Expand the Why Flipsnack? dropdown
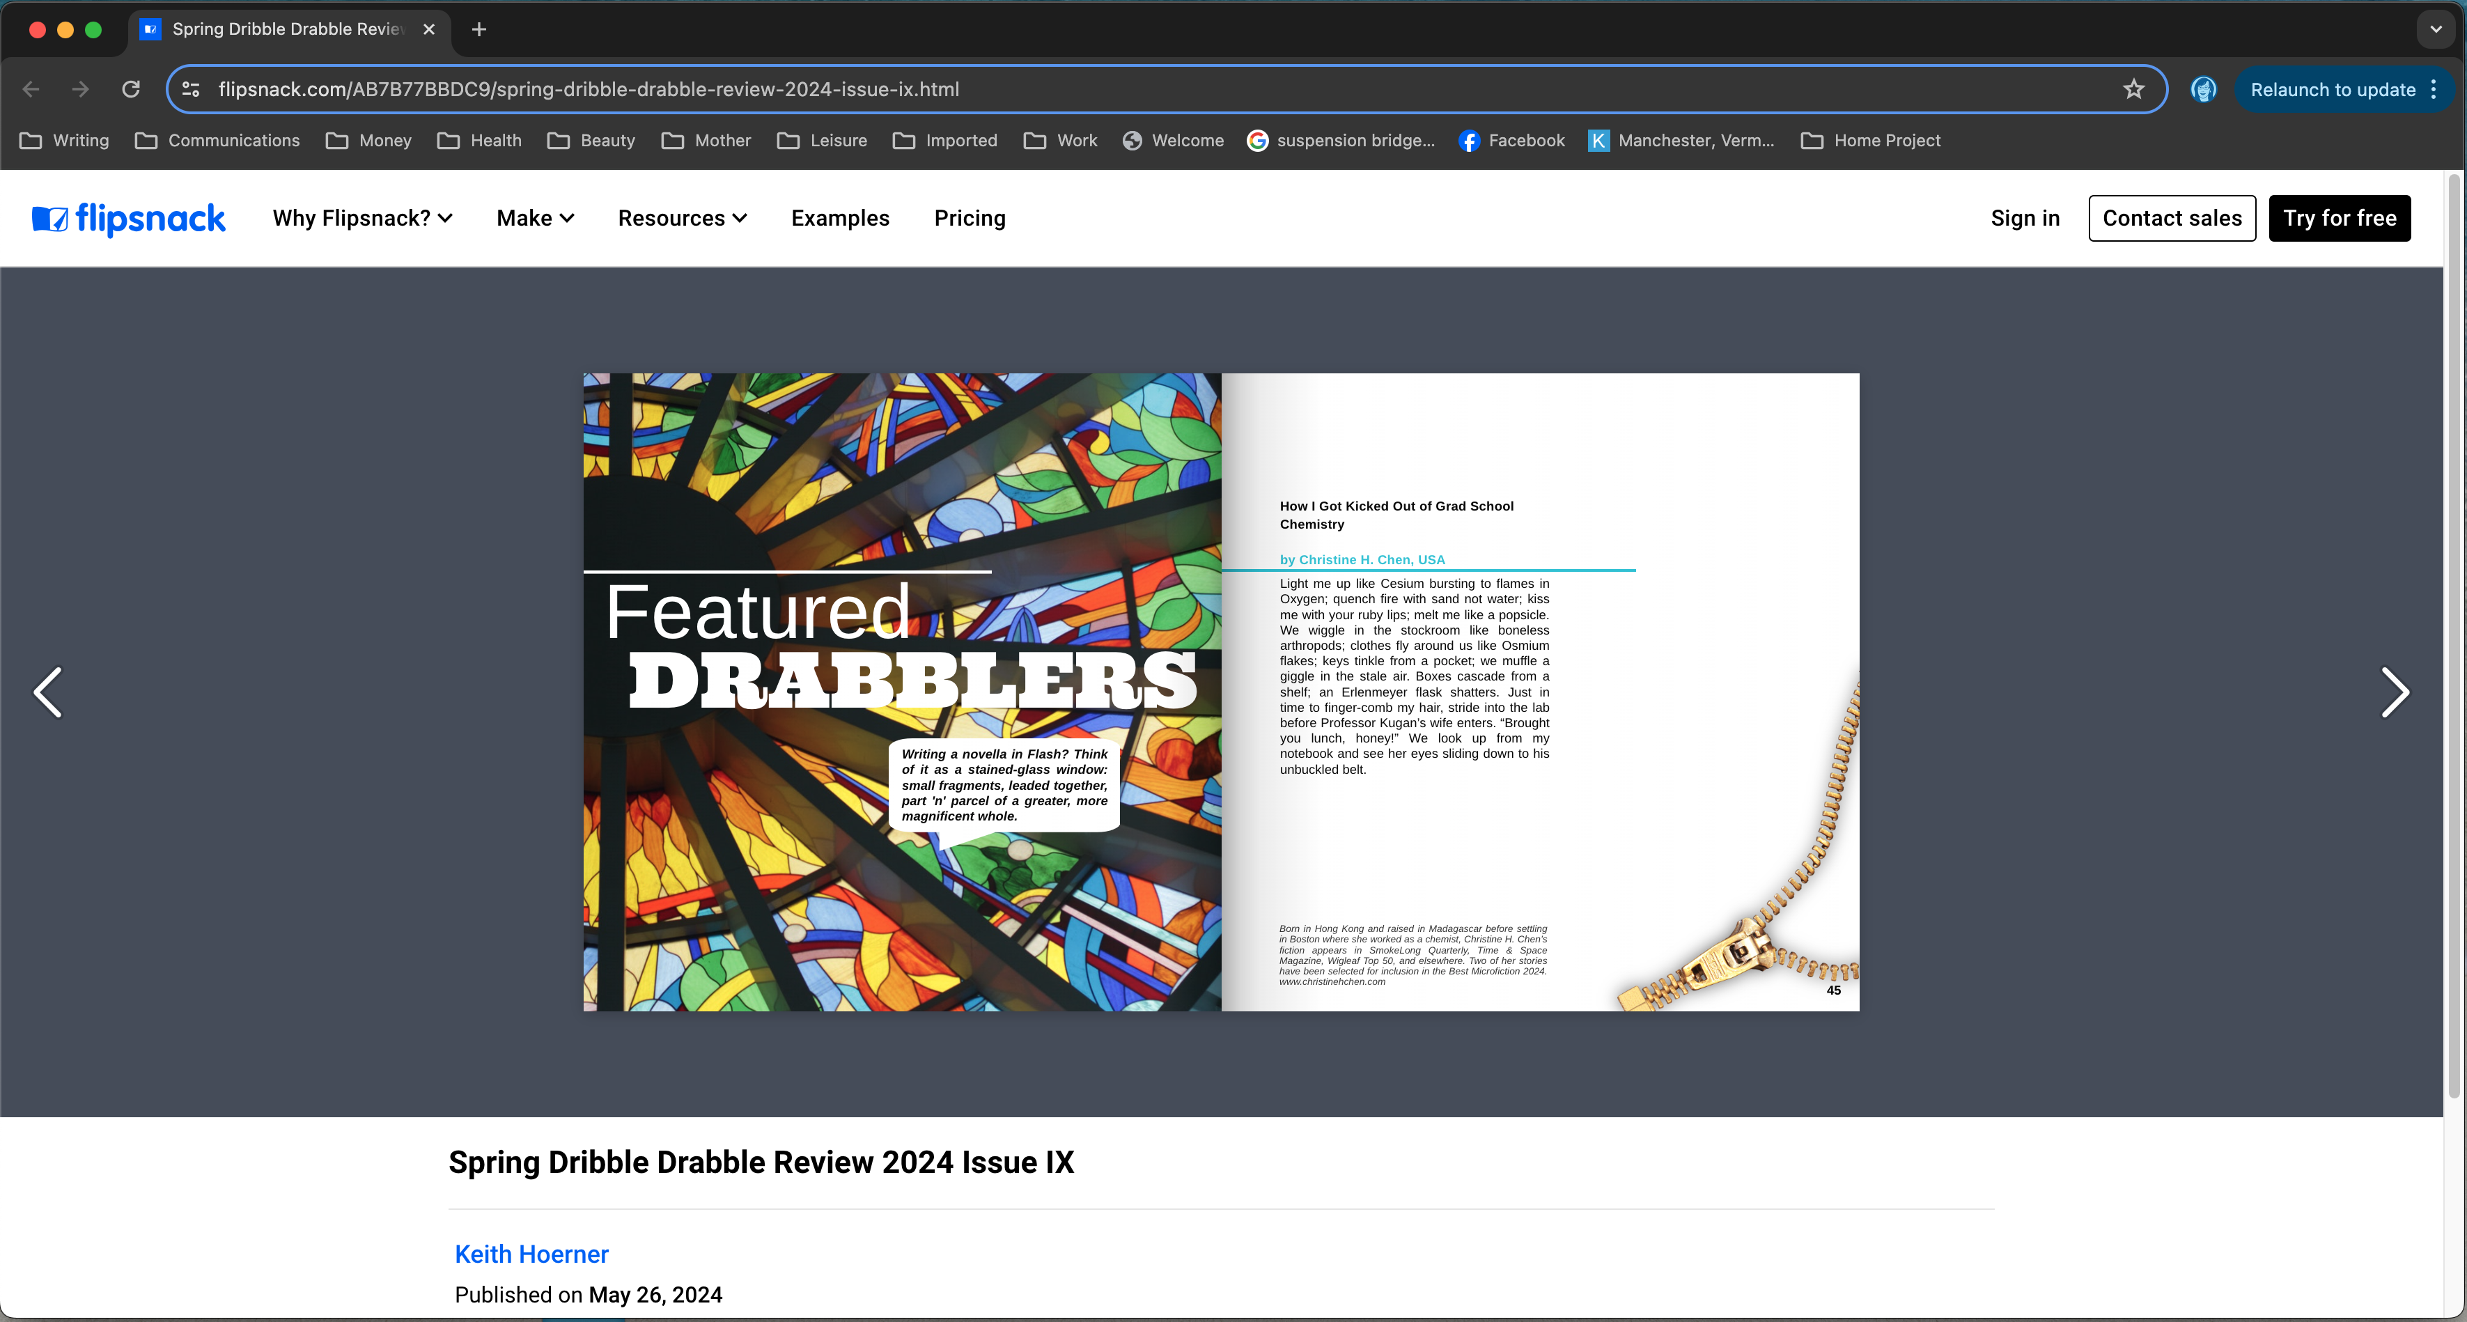This screenshot has height=1322, width=2467. (x=362, y=219)
